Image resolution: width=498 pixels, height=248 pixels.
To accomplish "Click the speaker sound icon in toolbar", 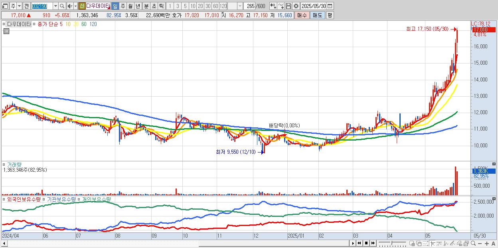I will click(x=70, y=6).
